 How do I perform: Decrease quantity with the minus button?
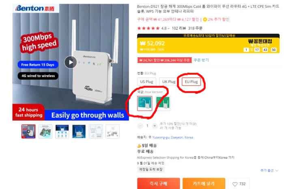coord(140,126)
